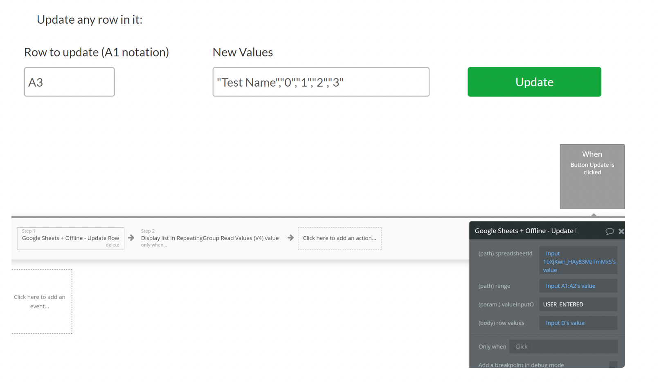Click the '(body) row values' label
The width and height of the screenshot is (661, 389).
tap(501, 323)
